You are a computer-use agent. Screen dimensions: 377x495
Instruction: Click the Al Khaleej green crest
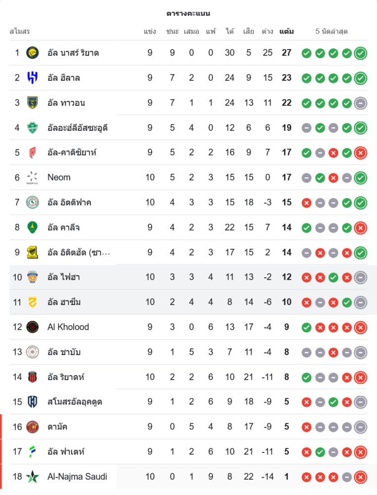click(33, 227)
